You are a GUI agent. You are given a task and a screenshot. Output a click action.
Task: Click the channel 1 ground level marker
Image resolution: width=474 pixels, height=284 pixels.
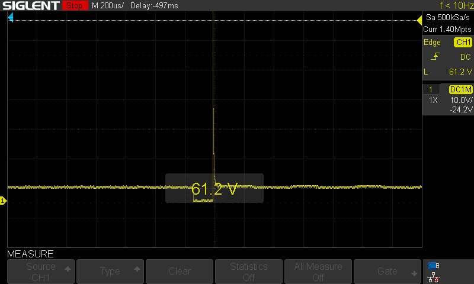[3, 202]
